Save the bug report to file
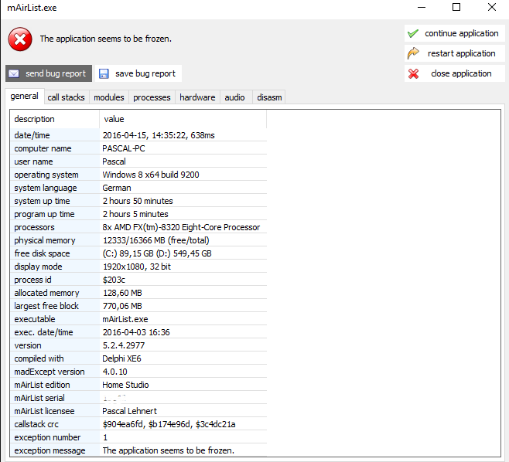509x462 pixels. pyautogui.click(x=138, y=73)
